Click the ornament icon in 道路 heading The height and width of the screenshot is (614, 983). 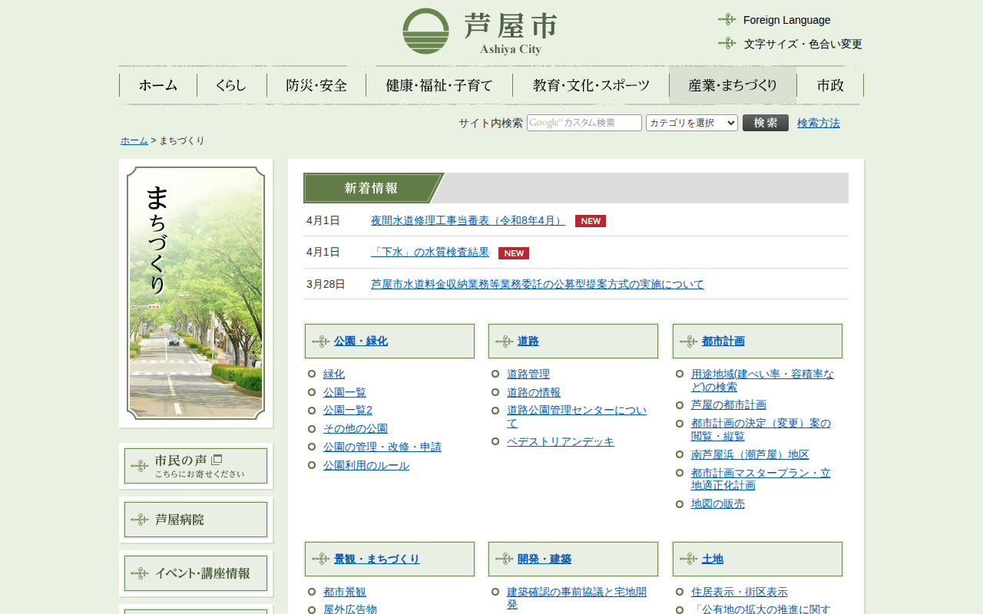point(504,342)
